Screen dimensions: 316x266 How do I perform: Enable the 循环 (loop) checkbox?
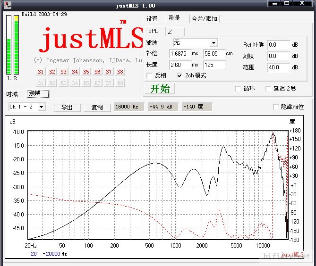[238, 88]
